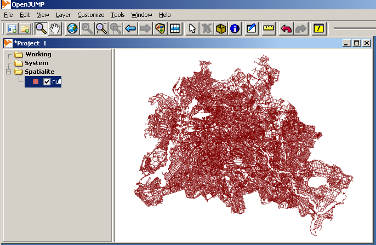Collapse the Spatialite category node

9,72
